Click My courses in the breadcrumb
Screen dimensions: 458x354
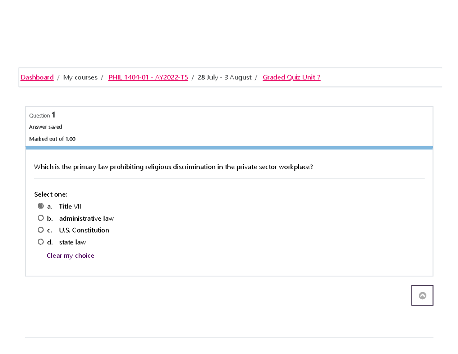pyautogui.click(x=80, y=78)
